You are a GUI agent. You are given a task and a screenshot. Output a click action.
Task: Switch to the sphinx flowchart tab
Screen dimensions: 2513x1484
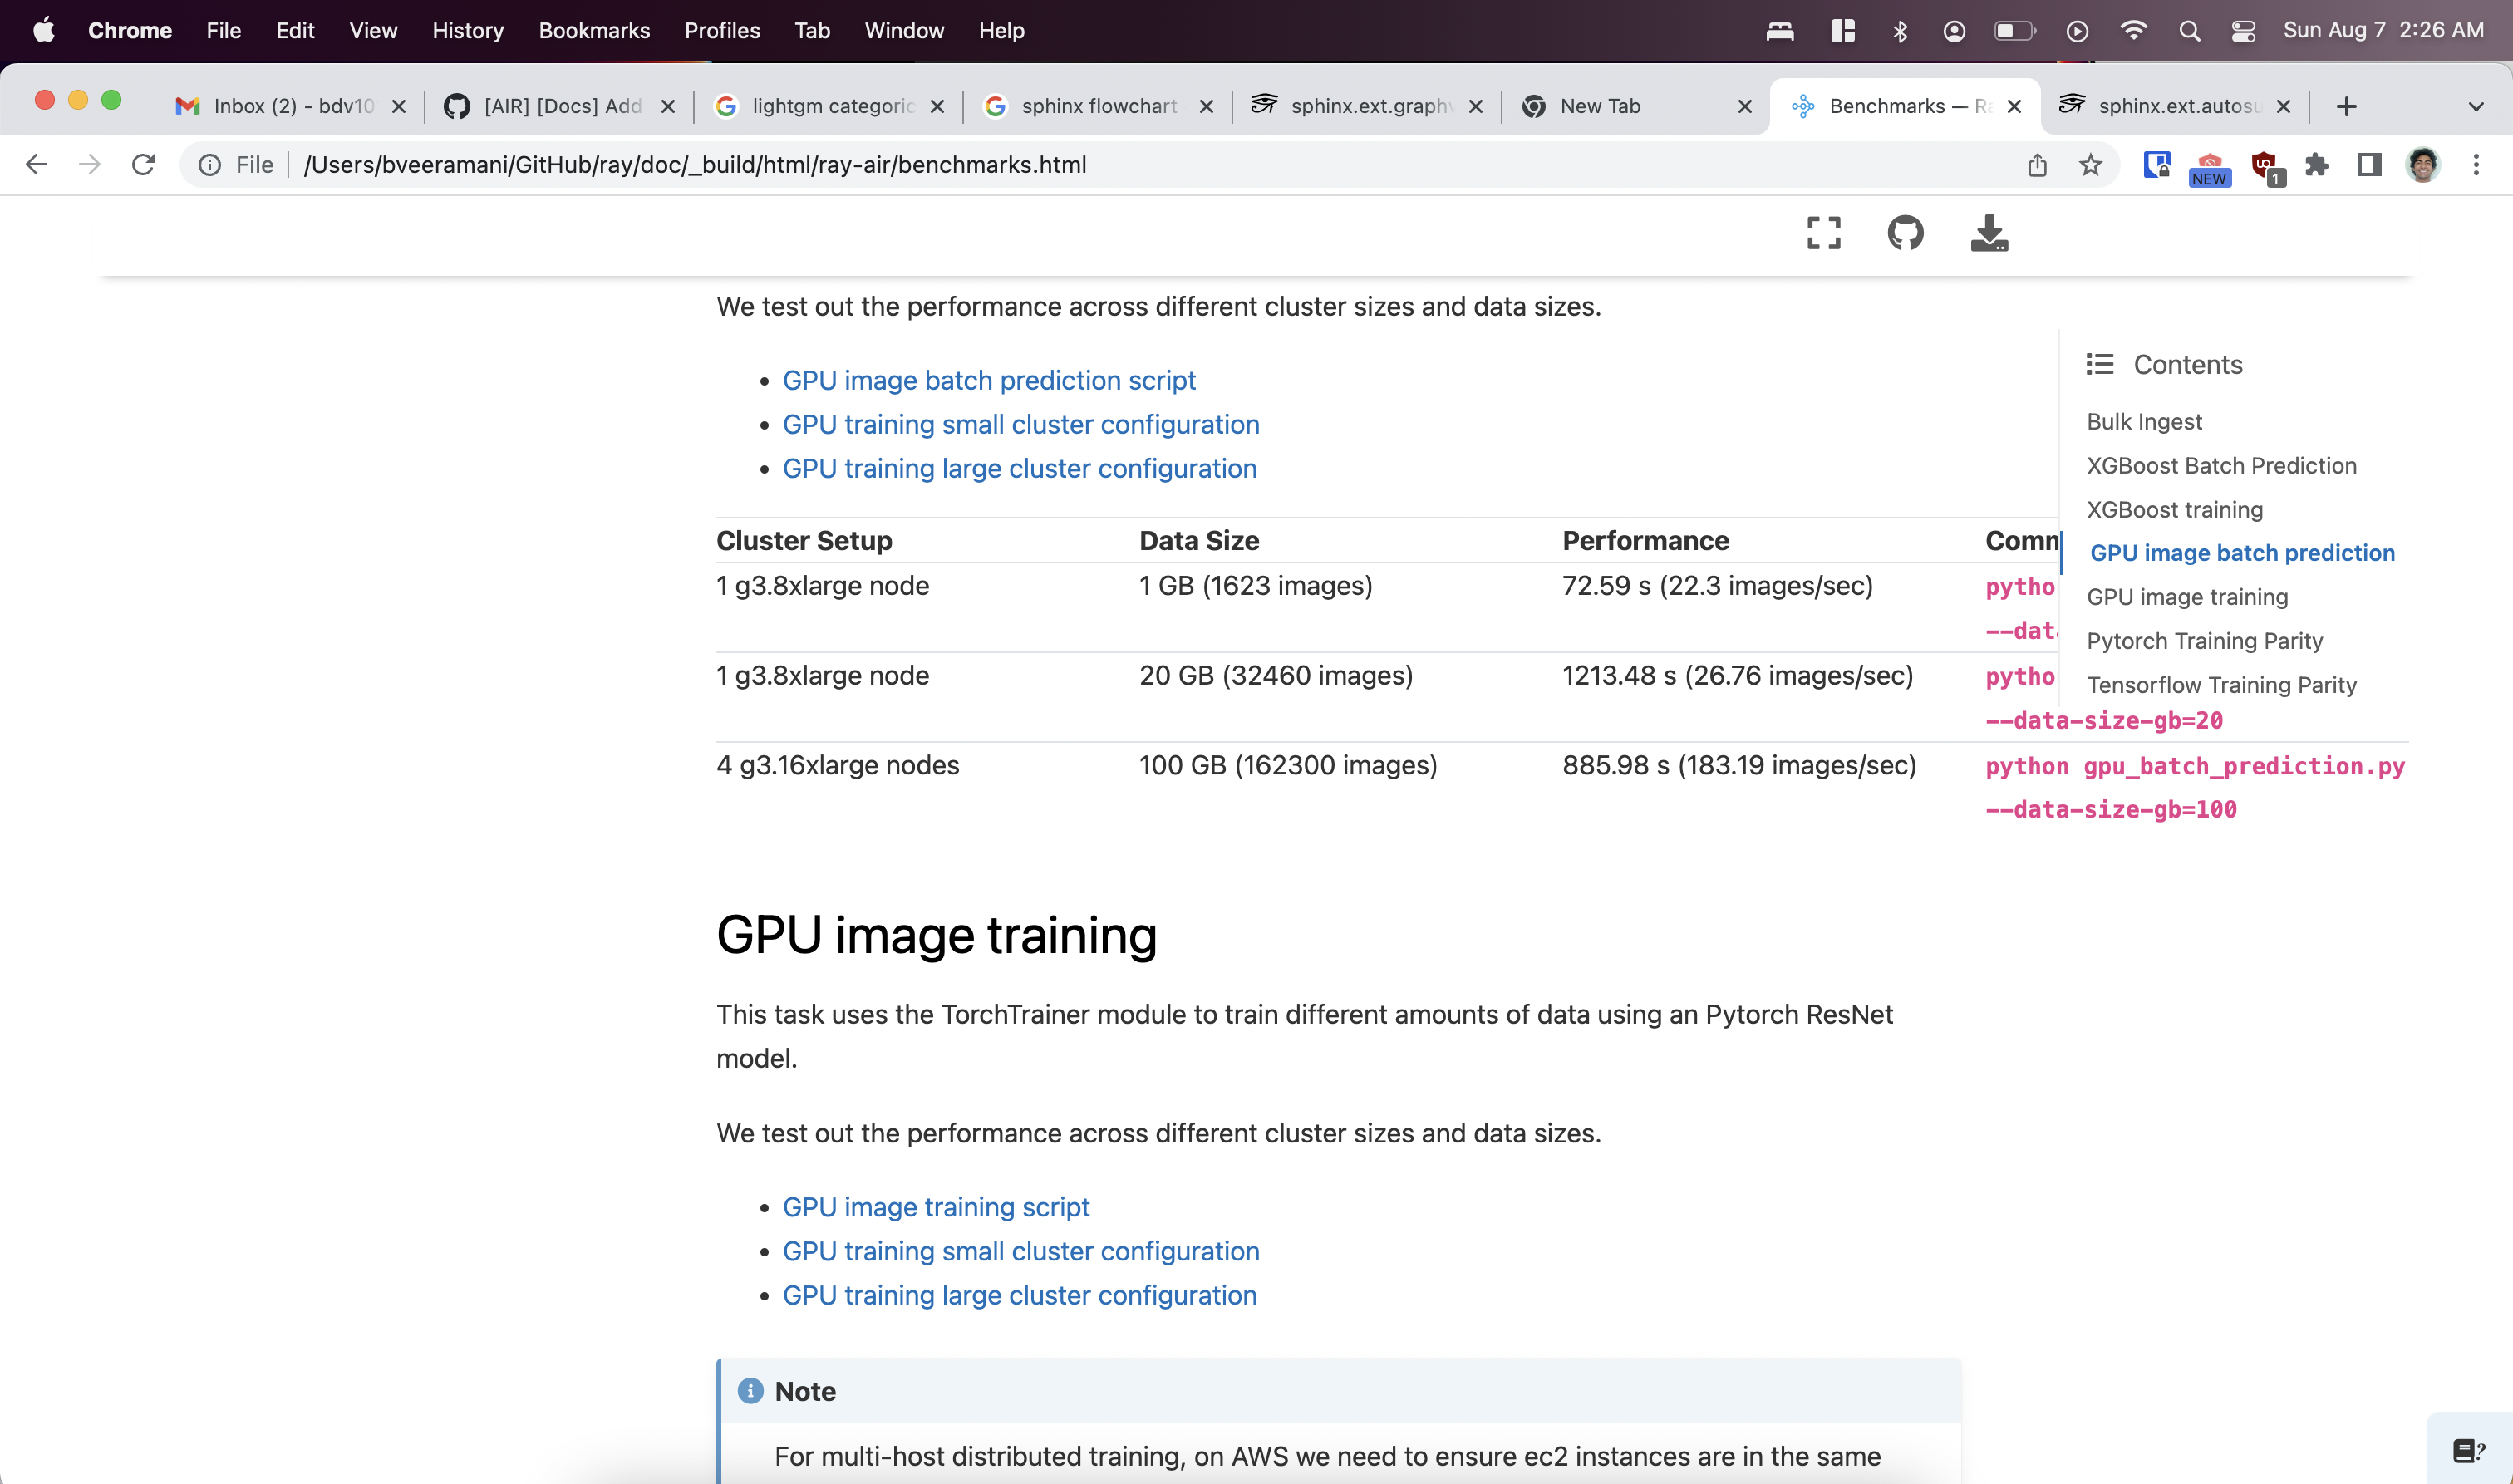1098,106
